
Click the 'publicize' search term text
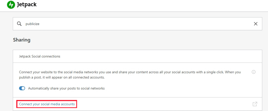[32, 24]
